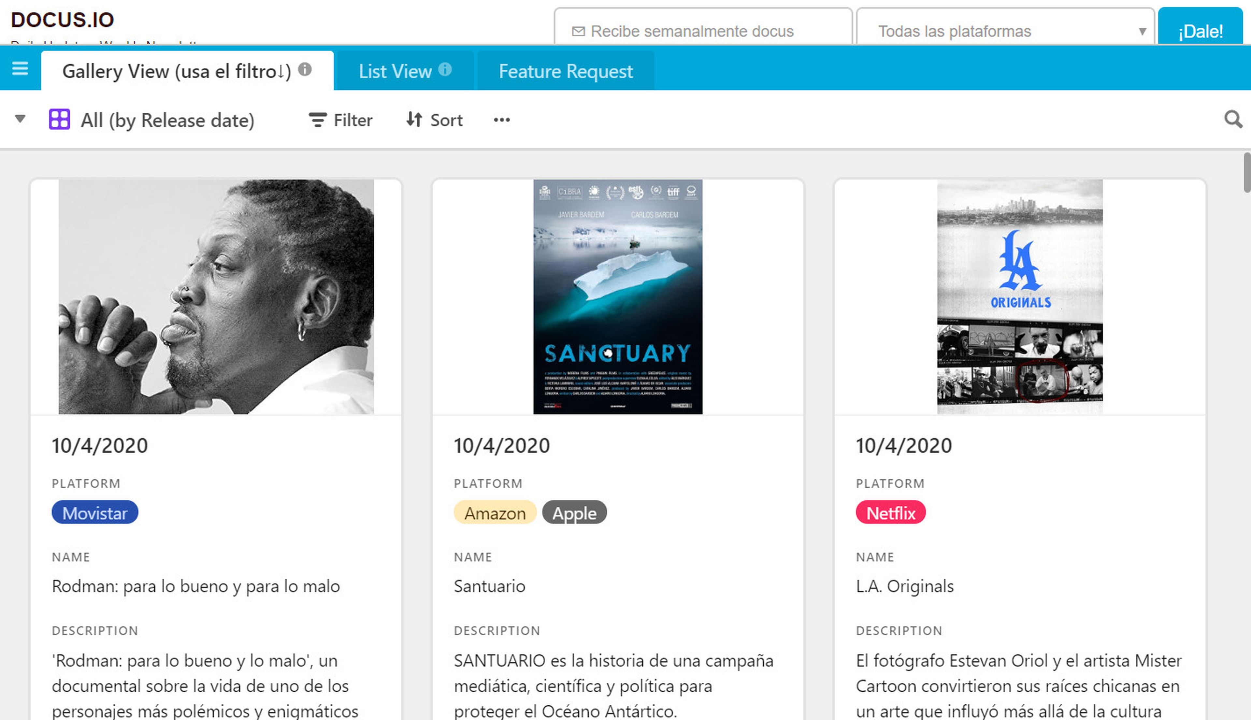Click the three-dot more options menu
Screen dimensions: 1251x720
pyautogui.click(x=502, y=120)
